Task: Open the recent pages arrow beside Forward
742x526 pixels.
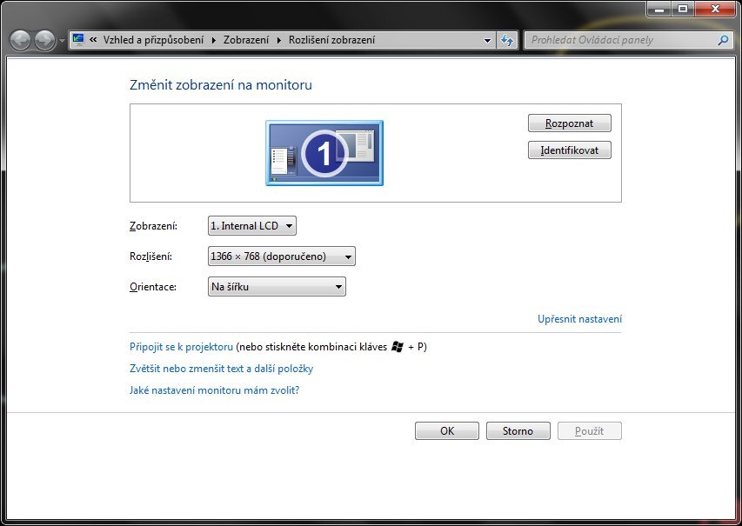Action: [x=62, y=41]
